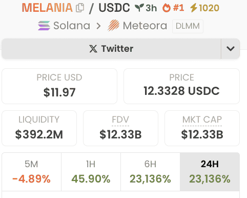Click the Solana chain logo icon
The width and height of the screenshot is (247, 198).
44,26
